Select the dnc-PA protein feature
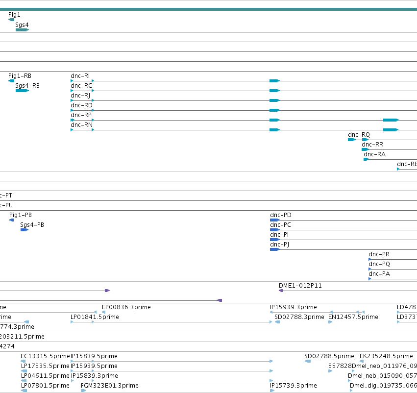Viewport: 417px width, 393px height. pos(393,279)
